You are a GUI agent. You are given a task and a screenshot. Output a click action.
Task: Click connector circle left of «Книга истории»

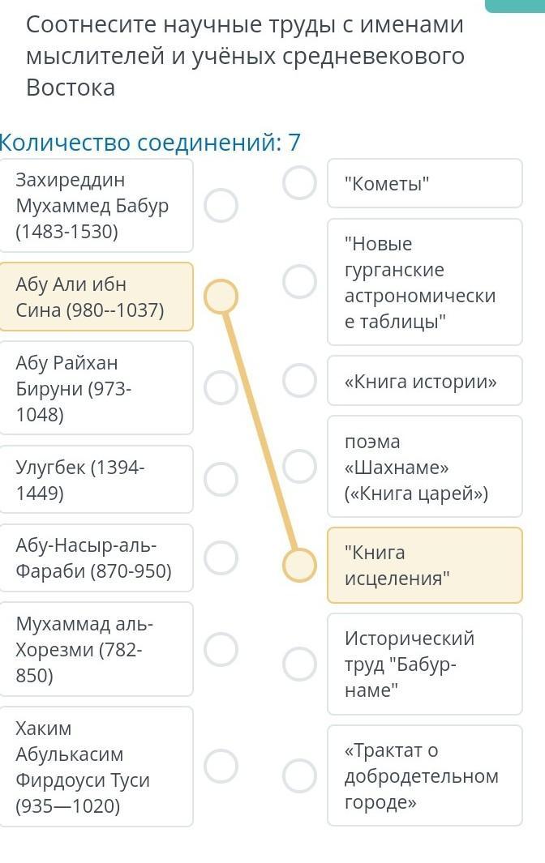coord(300,380)
